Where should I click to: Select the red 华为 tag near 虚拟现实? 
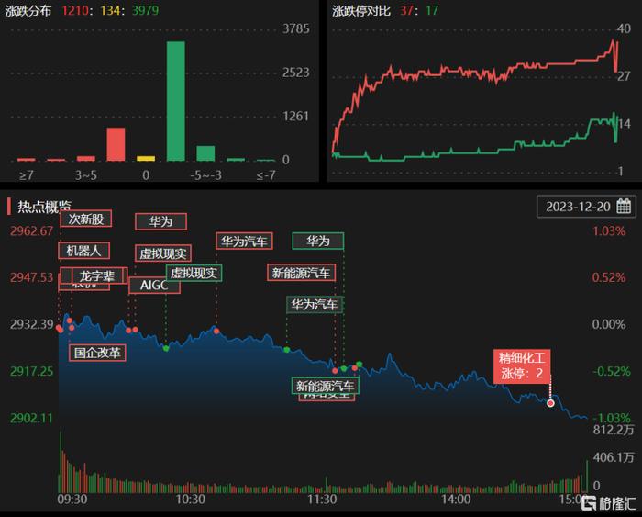point(160,222)
